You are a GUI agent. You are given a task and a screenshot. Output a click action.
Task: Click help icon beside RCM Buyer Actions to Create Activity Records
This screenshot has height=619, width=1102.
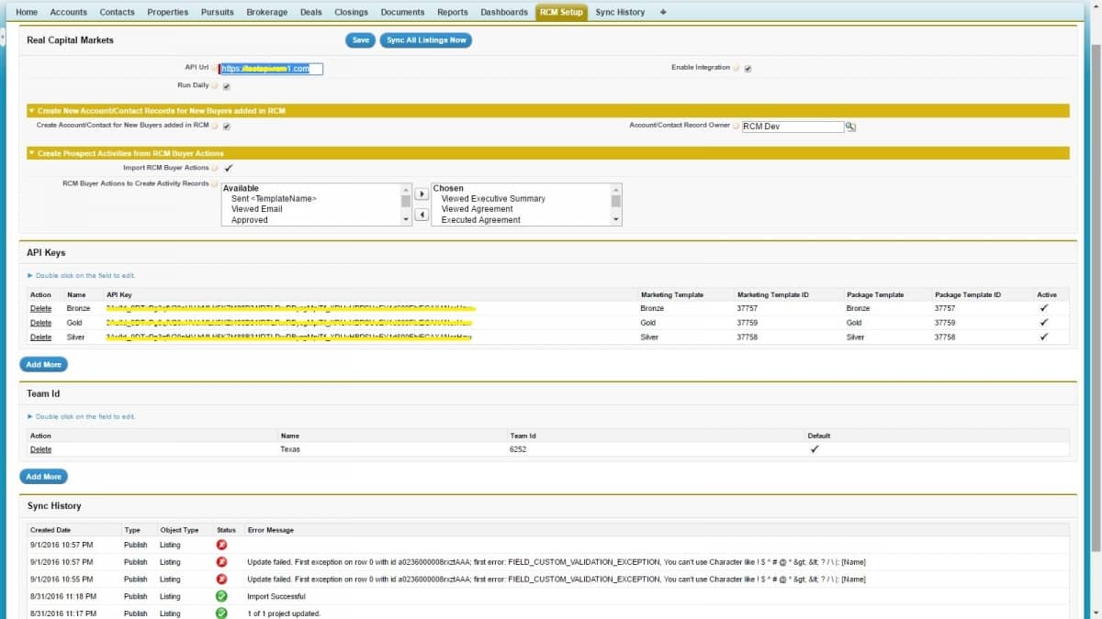pyautogui.click(x=214, y=184)
